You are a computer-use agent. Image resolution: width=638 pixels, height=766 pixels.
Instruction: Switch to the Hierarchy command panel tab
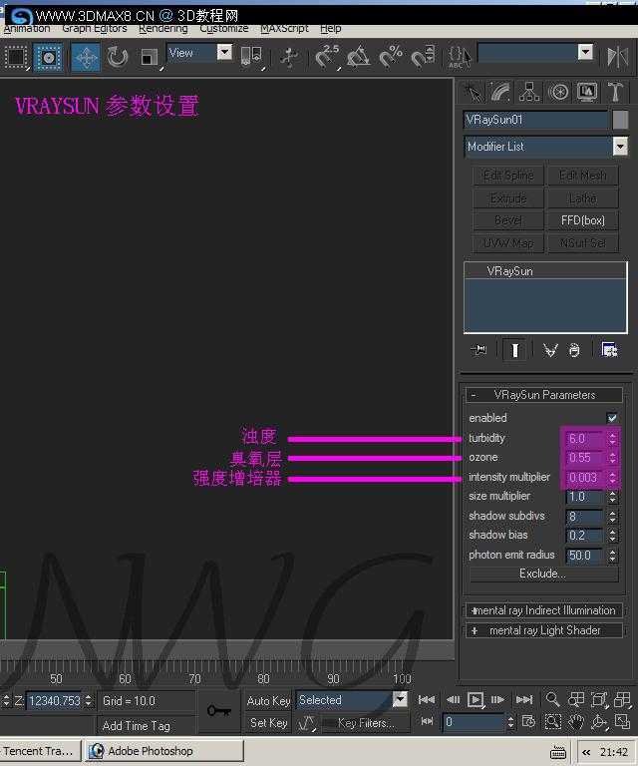[x=529, y=92]
